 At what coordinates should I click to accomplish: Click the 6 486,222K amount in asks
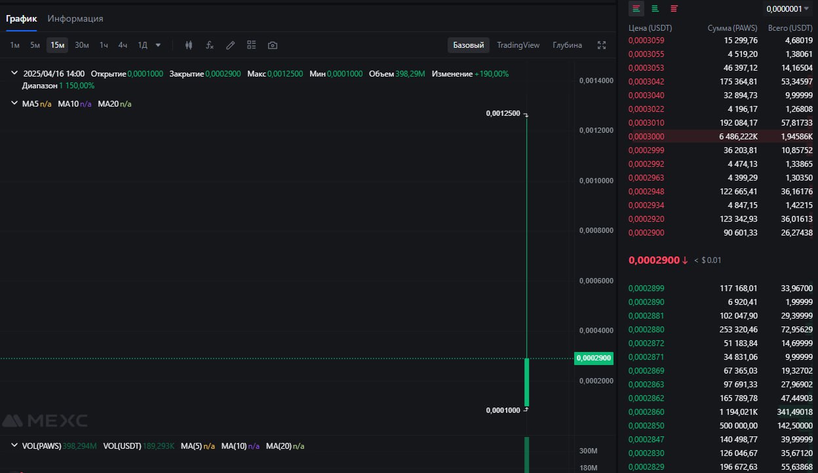(x=738, y=136)
